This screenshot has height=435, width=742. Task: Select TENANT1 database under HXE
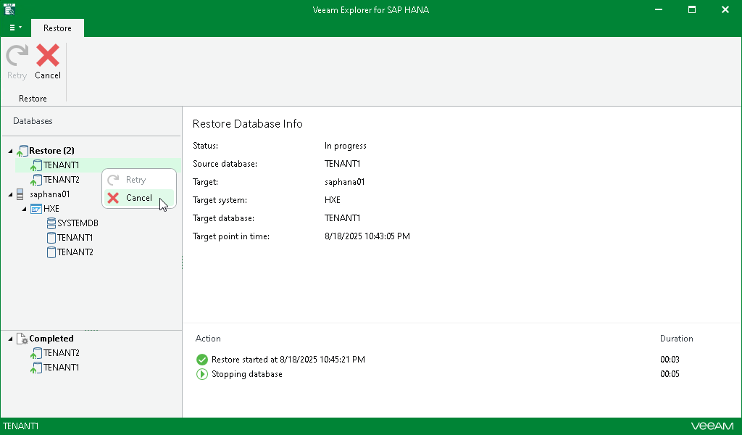(75, 238)
